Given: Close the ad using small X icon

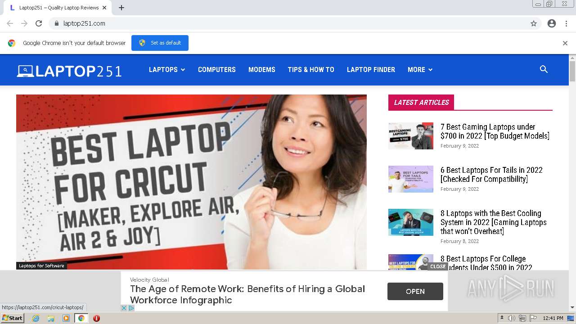Looking at the screenshot, I should pos(124,308).
